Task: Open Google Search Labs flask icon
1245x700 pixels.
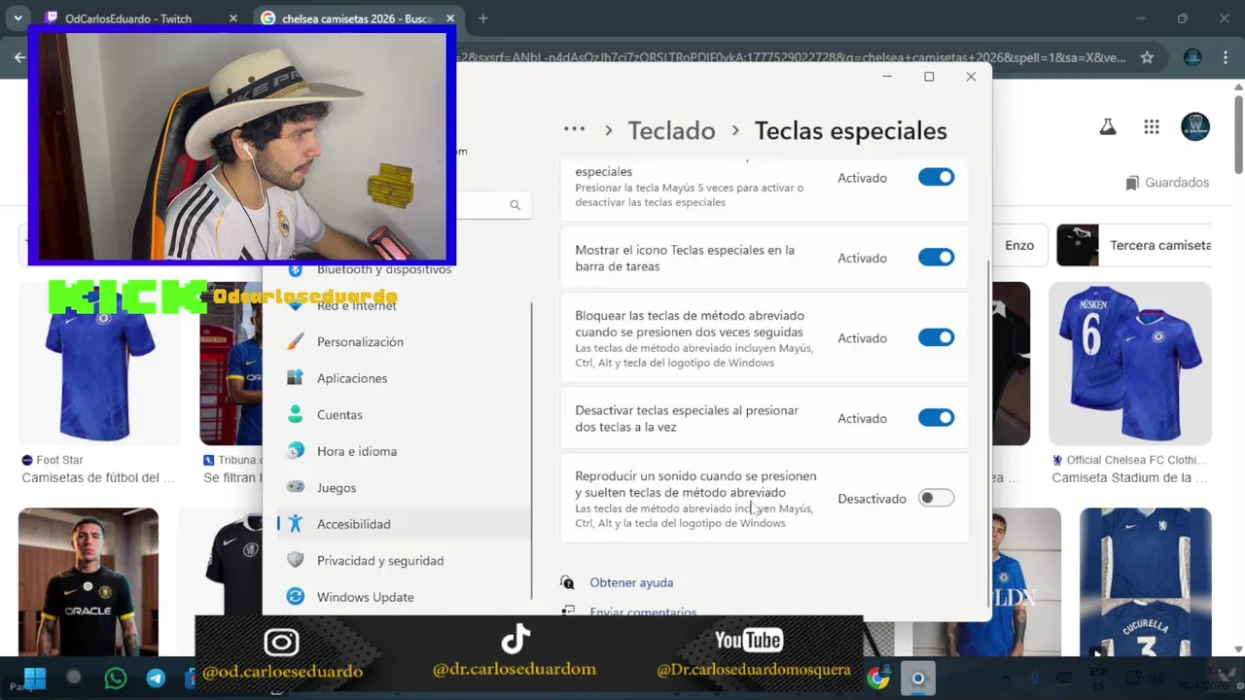Action: point(1107,126)
